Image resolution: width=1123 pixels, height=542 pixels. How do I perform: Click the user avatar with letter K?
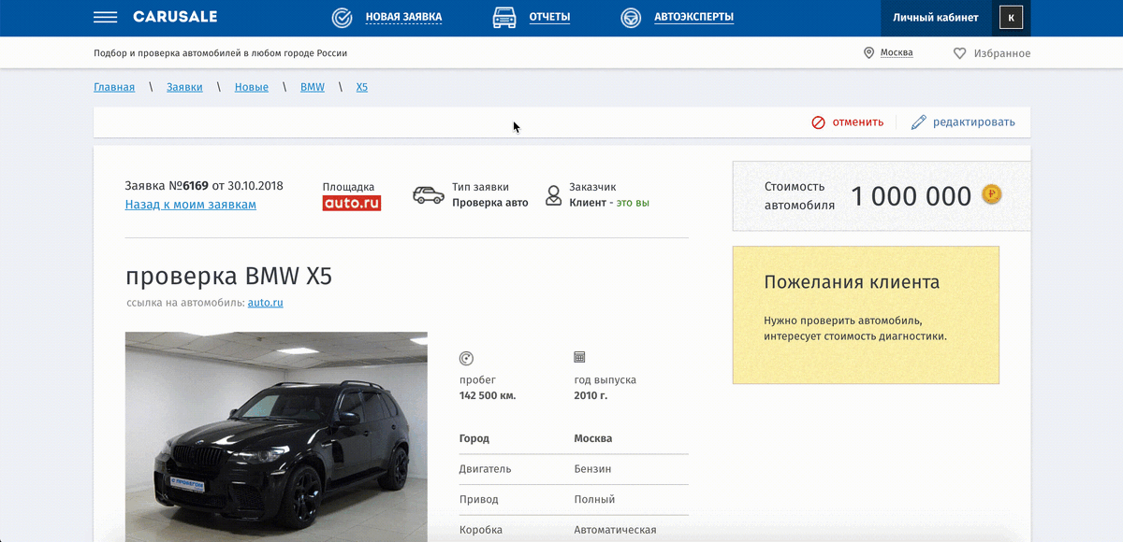(x=1011, y=18)
